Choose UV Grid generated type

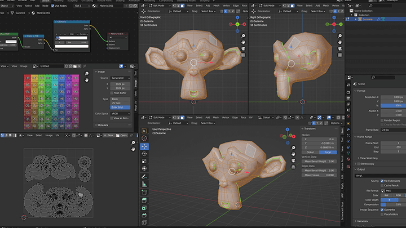[x=120, y=103]
